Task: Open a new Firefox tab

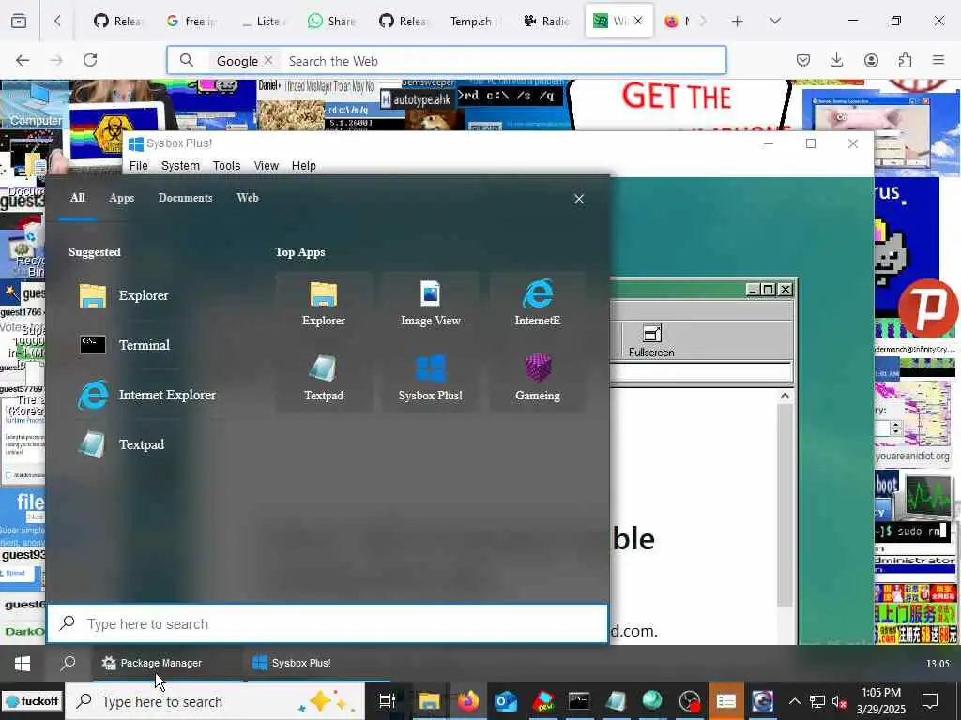Action: pos(738,22)
